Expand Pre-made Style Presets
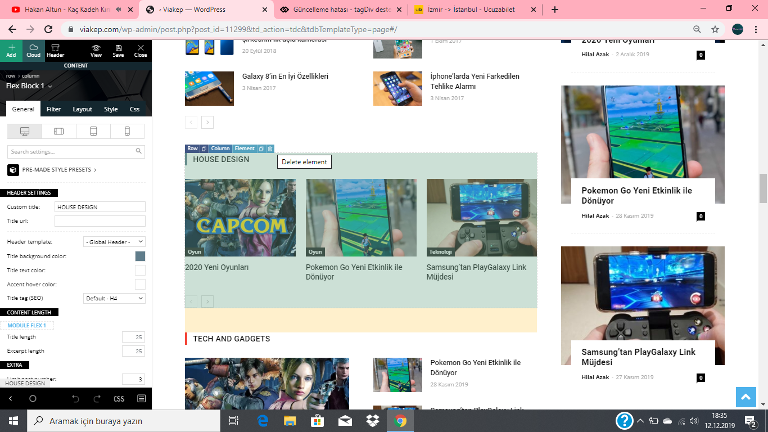Viewport: 768px width, 432px height. [52, 170]
